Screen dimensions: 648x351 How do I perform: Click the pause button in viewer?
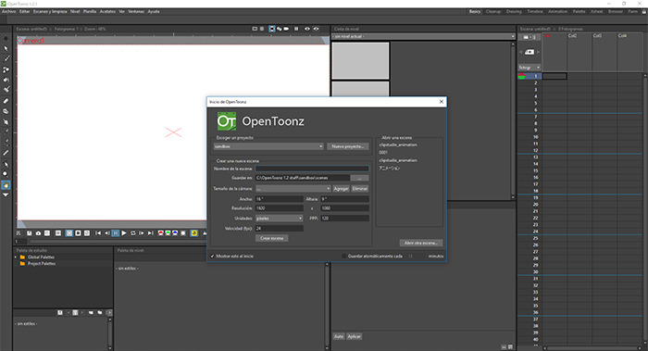point(116,233)
